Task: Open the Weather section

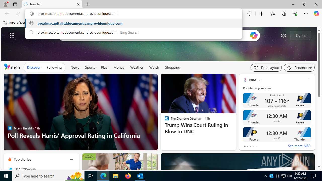Action: point(137,67)
